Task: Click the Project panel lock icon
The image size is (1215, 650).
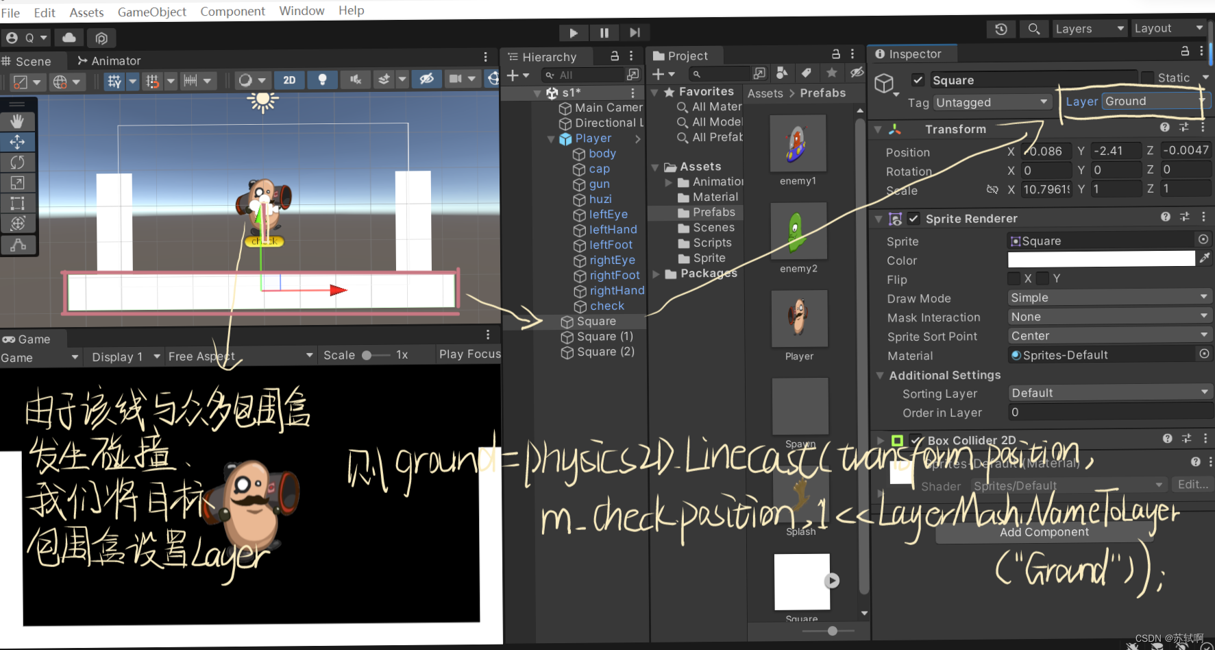Action: point(836,54)
